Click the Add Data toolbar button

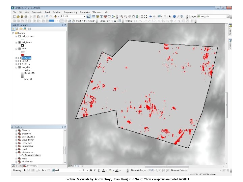55,16
